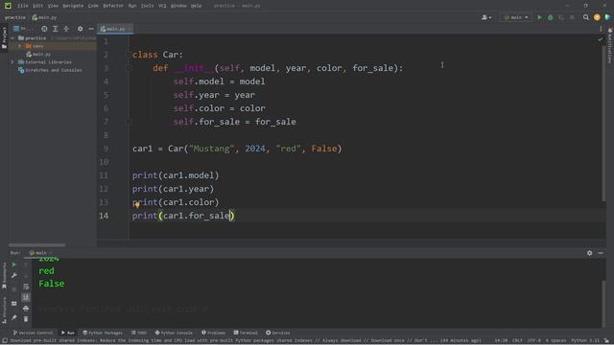This screenshot has height=345, width=614.
Task: Open the File menu
Action: click(23, 6)
